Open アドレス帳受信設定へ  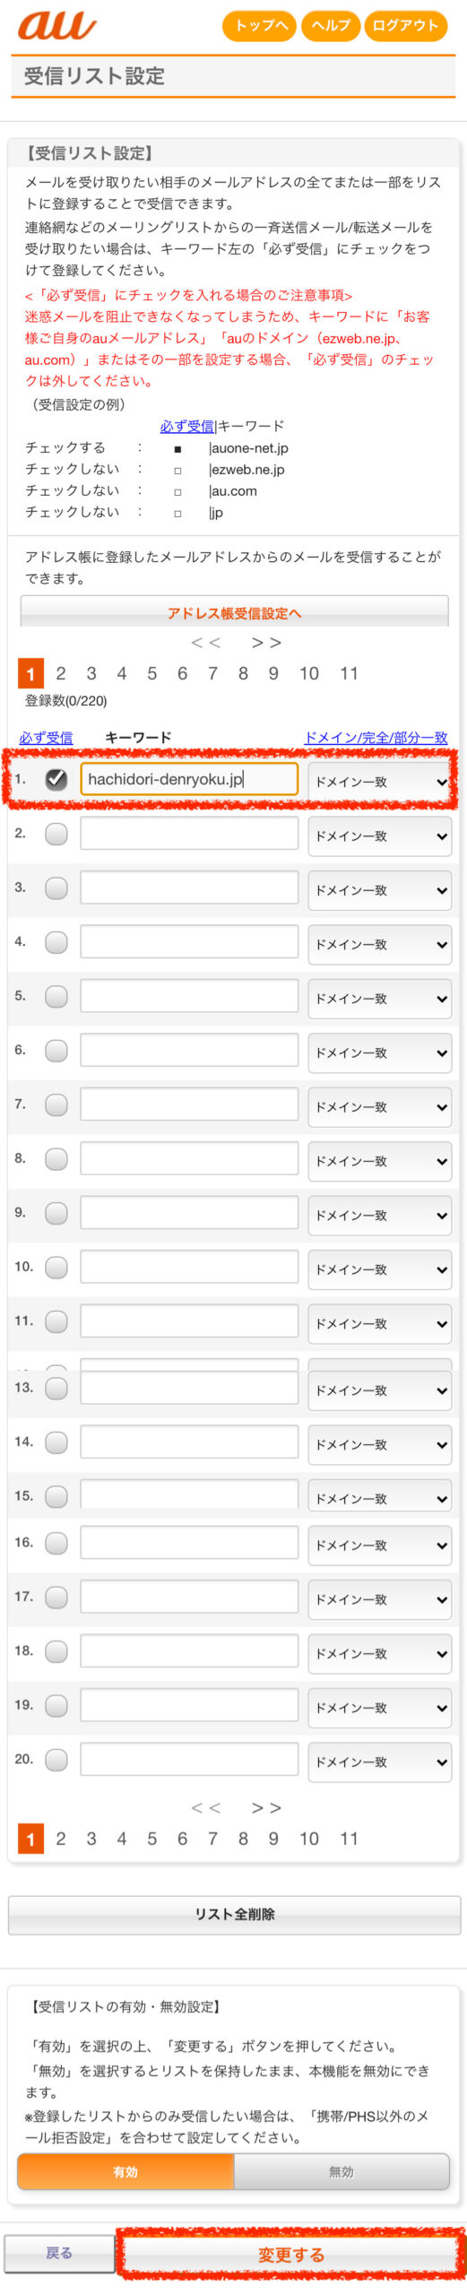pyautogui.click(x=234, y=612)
